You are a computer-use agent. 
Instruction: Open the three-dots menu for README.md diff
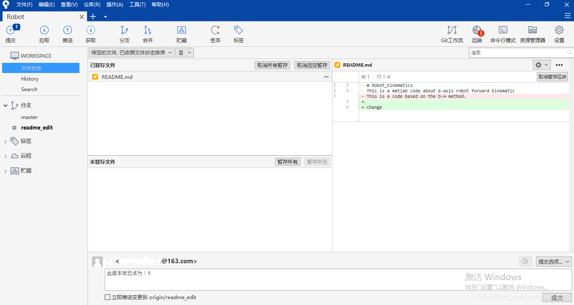pyautogui.click(x=559, y=65)
